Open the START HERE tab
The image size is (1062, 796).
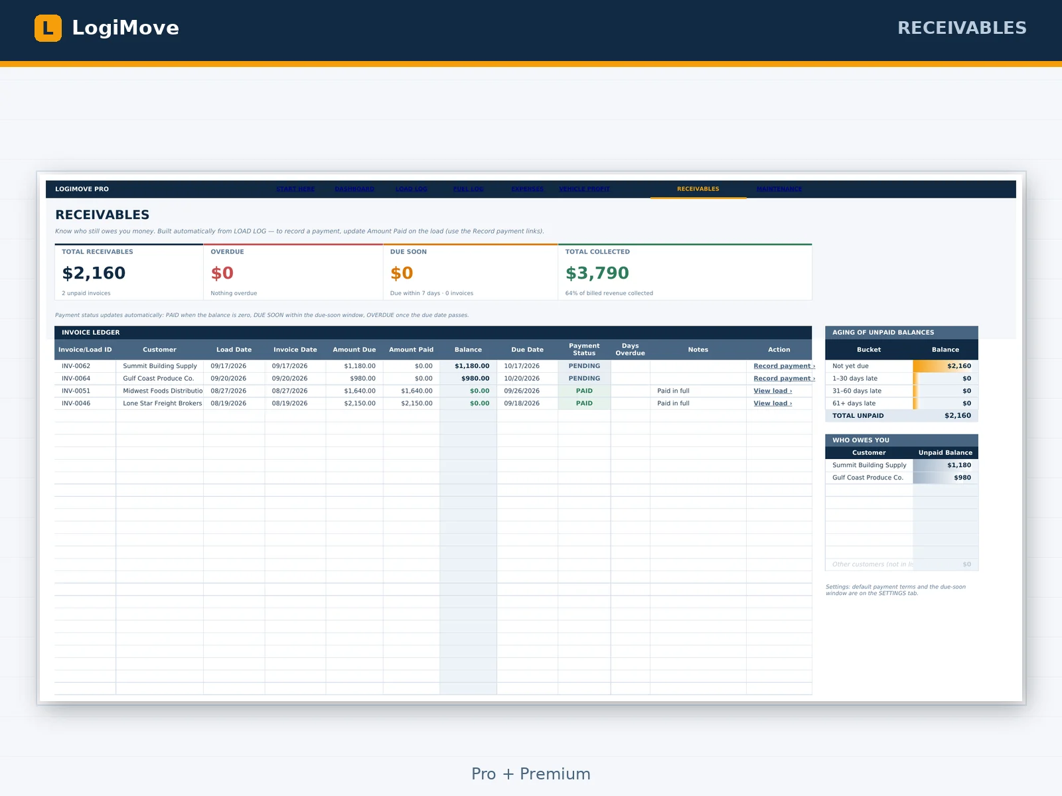[x=295, y=189]
